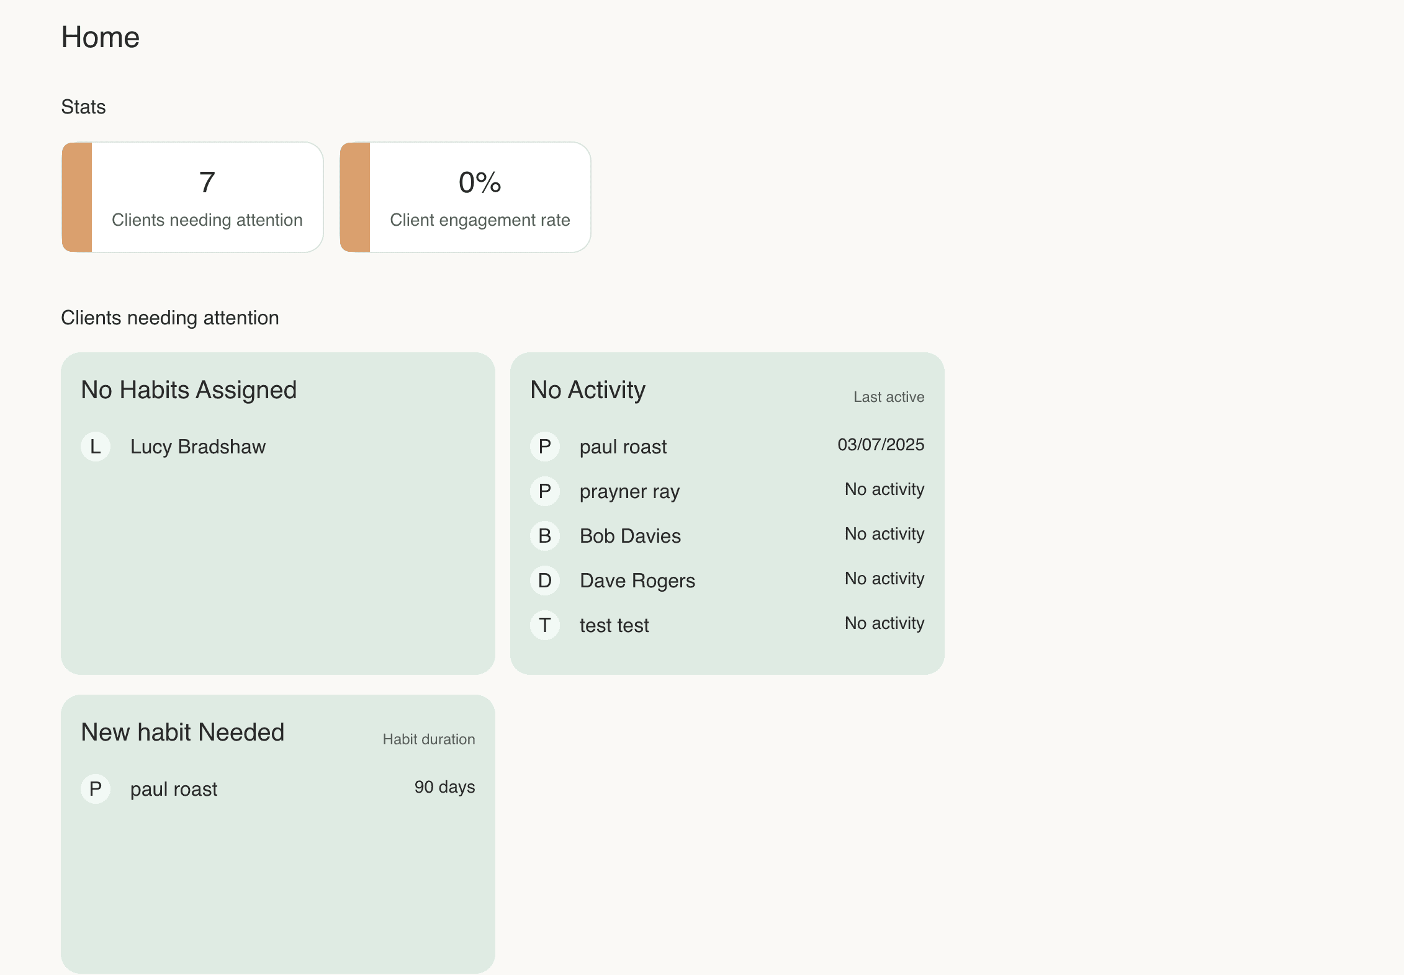Image resolution: width=1404 pixels, height=975 pixels.
Task: Click paul roast's 03/07/2025 last active date
Action: click(881, 445)
